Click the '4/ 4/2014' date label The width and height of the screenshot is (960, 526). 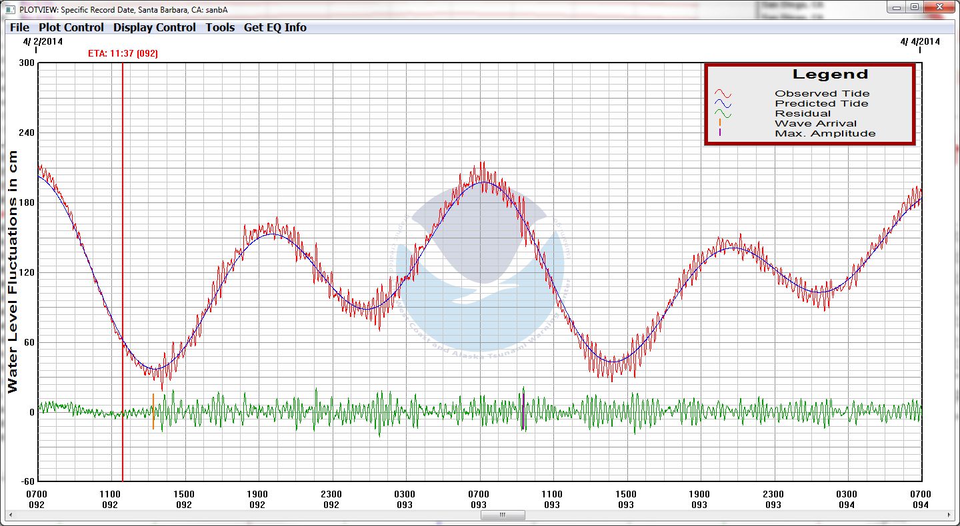[x=920, y=41]
